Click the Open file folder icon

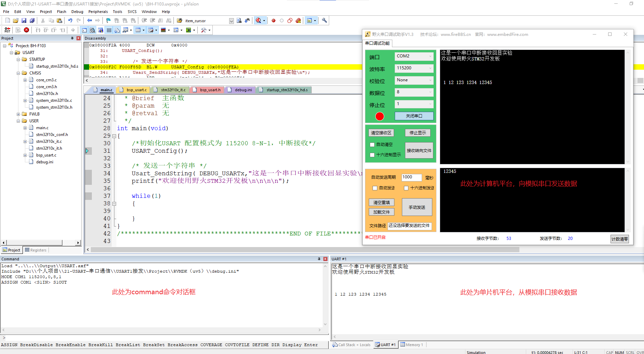click(x=16, y=21)
